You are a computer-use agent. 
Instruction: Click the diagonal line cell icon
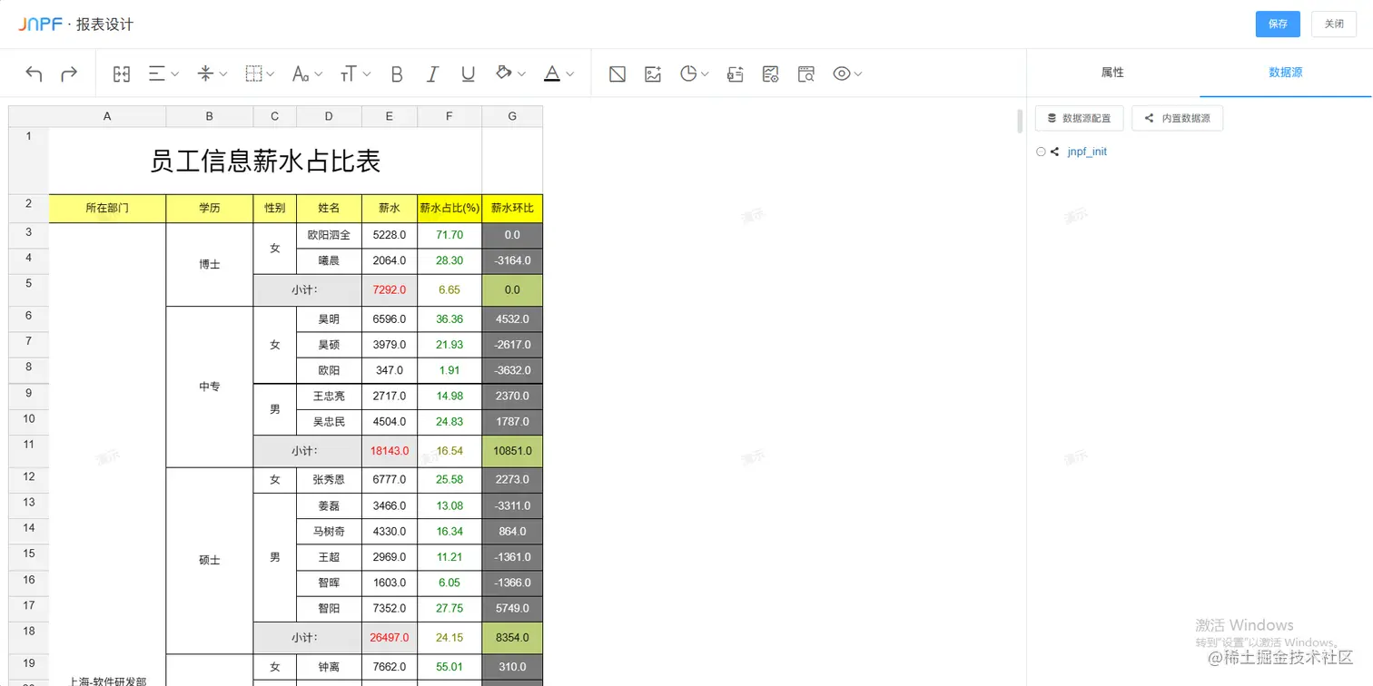click(617, 73)
